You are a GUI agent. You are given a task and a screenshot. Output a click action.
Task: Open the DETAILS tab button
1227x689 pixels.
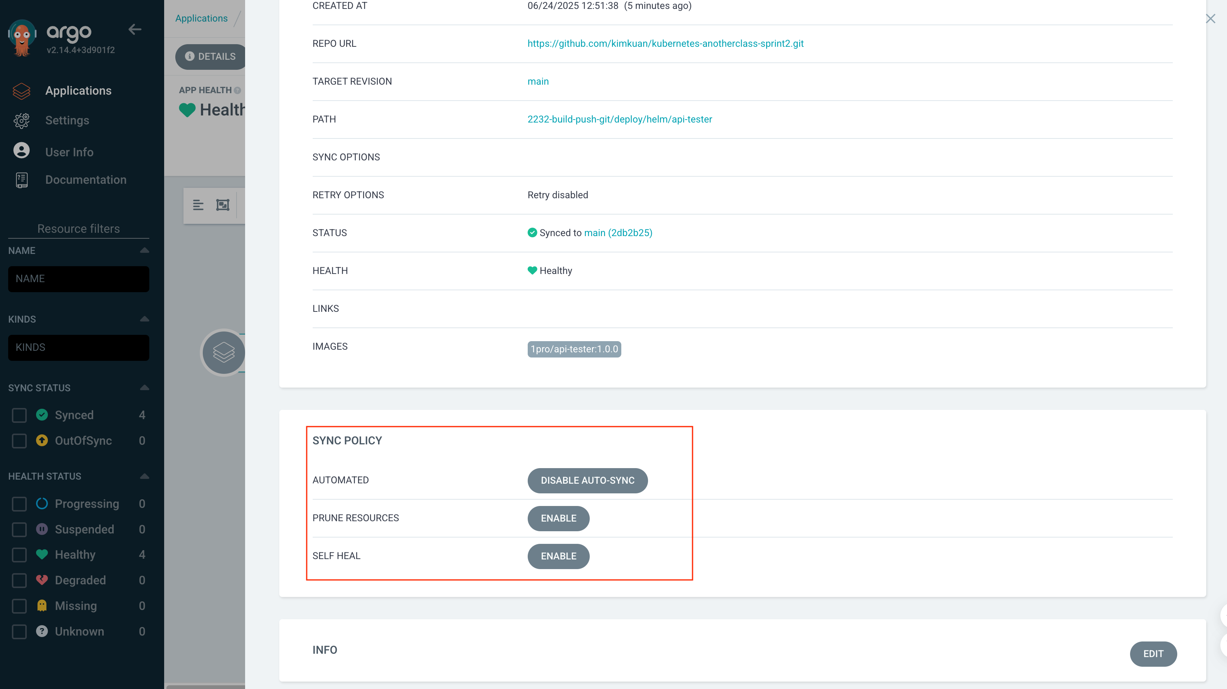pos(210,57)
